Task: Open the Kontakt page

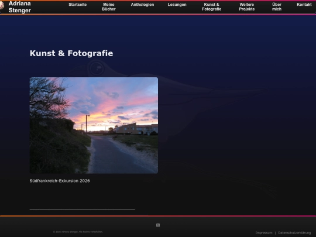Action: pyautogui.click(x=304, y=5)
